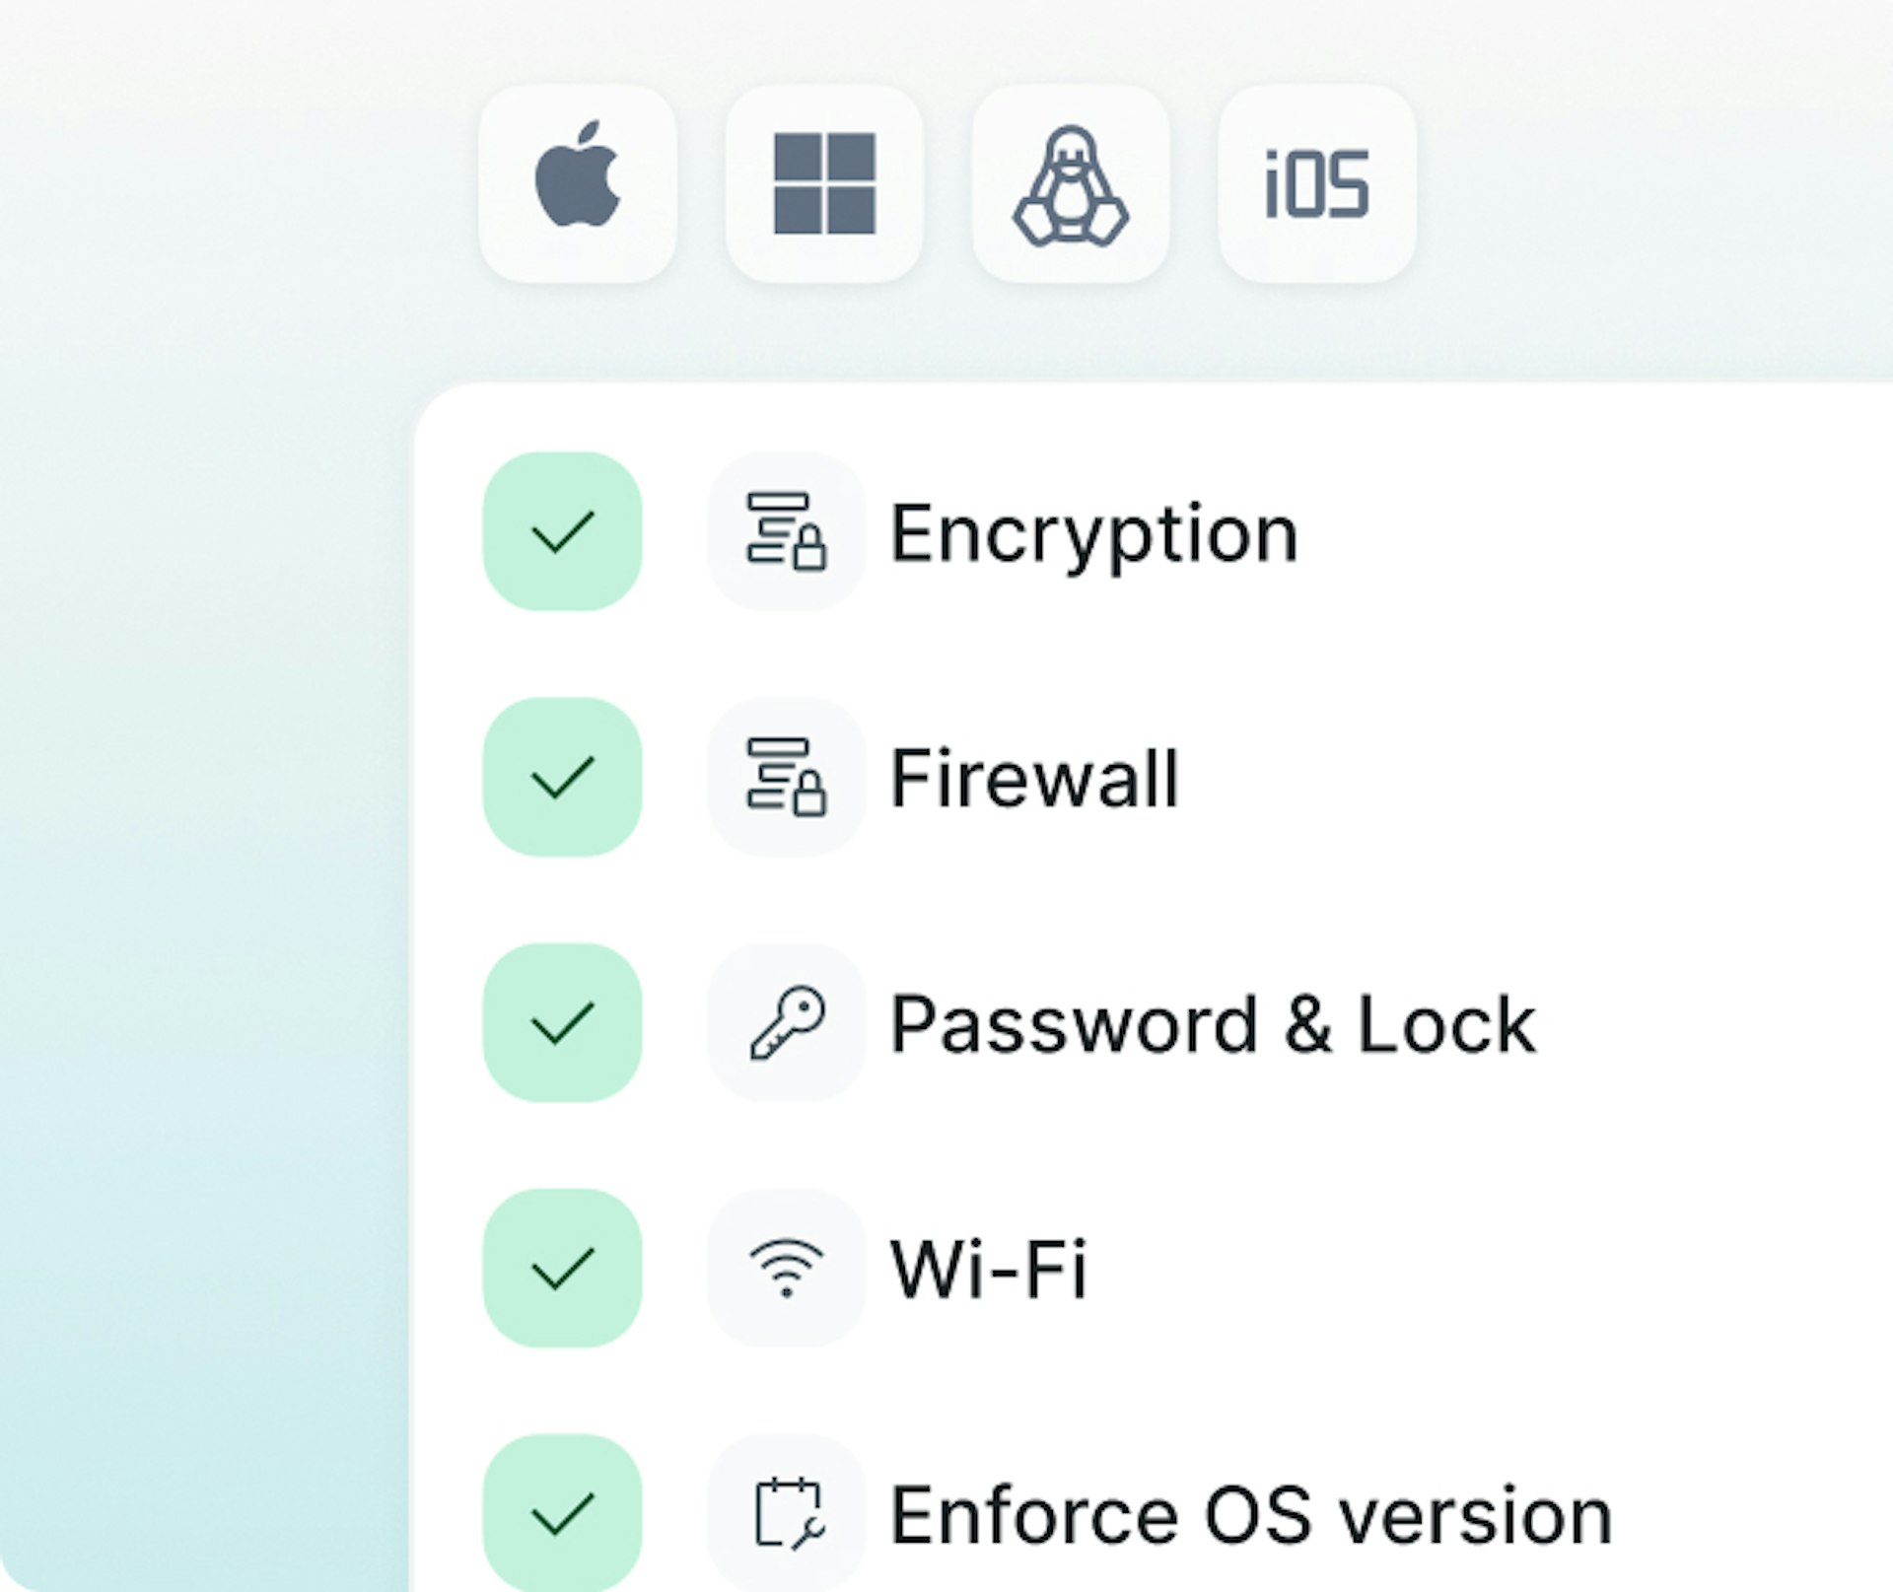The image size is (1893, 1592).
Task: Toggle the Enforce OS version checkbox
Action: tap(562, 1513)
